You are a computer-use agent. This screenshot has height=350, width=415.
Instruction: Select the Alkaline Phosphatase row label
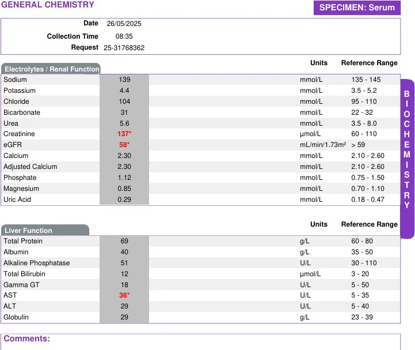coord(36,263)
